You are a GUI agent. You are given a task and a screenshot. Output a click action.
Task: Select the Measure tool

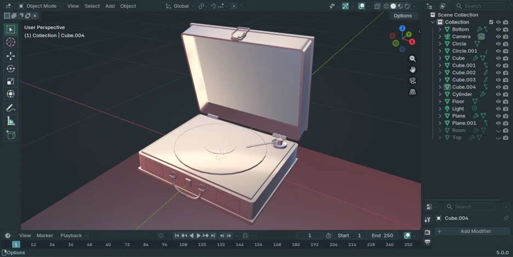10,121
